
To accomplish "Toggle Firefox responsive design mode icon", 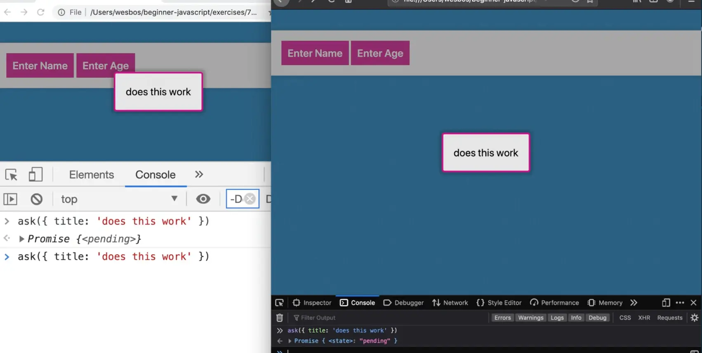I will (x=666, y=303).
